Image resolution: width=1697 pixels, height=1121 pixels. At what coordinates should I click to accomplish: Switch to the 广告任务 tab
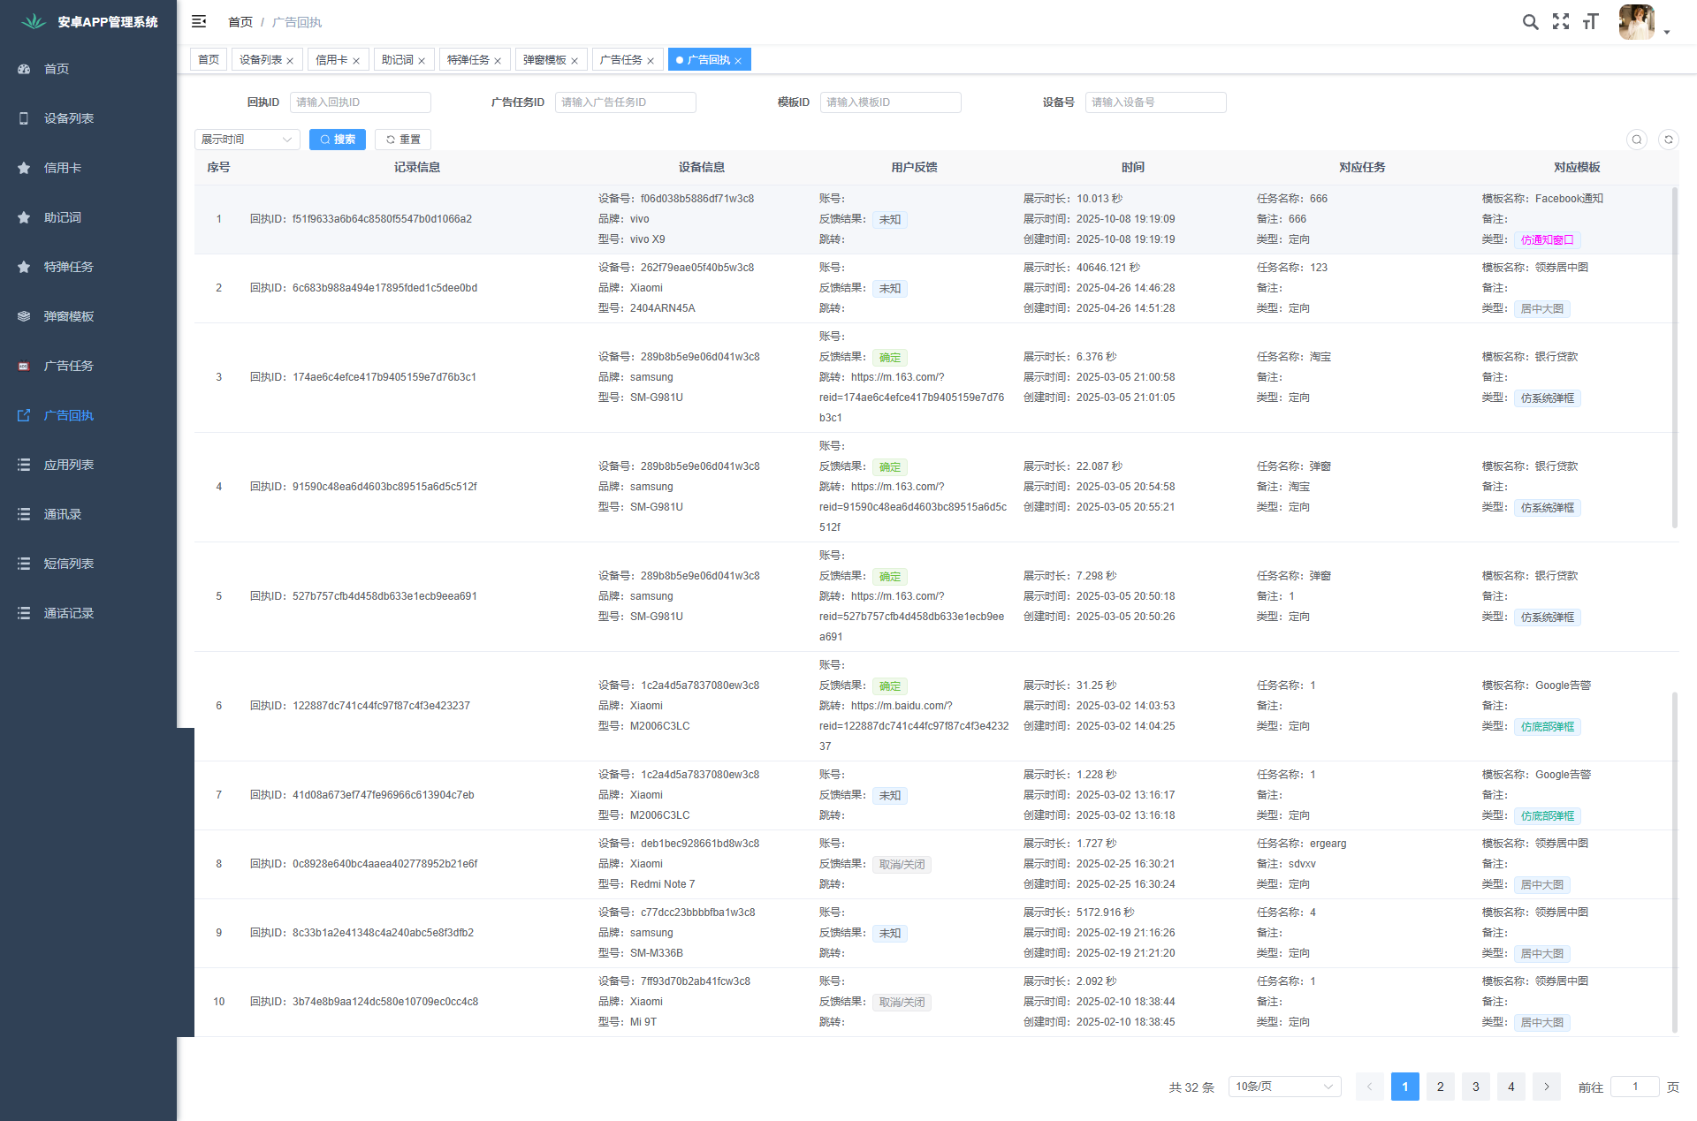tap(621, 59)
